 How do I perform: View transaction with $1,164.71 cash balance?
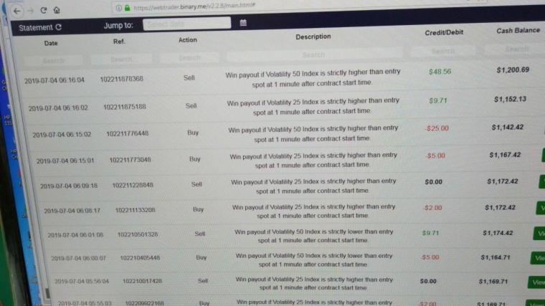click(537, 257)
